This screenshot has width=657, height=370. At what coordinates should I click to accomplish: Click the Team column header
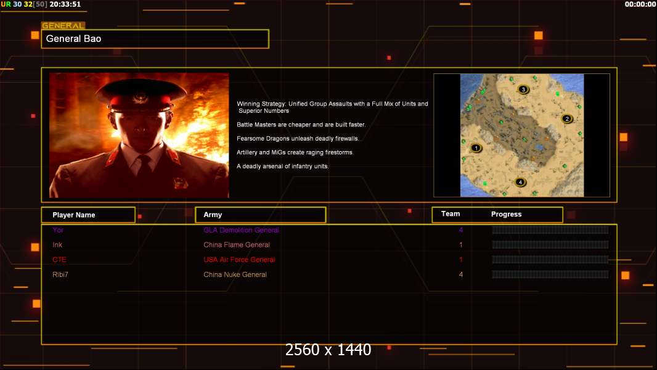(451, 214)
